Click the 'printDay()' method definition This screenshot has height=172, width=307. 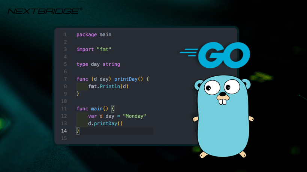pyautogui.click(x=129, y=79)
